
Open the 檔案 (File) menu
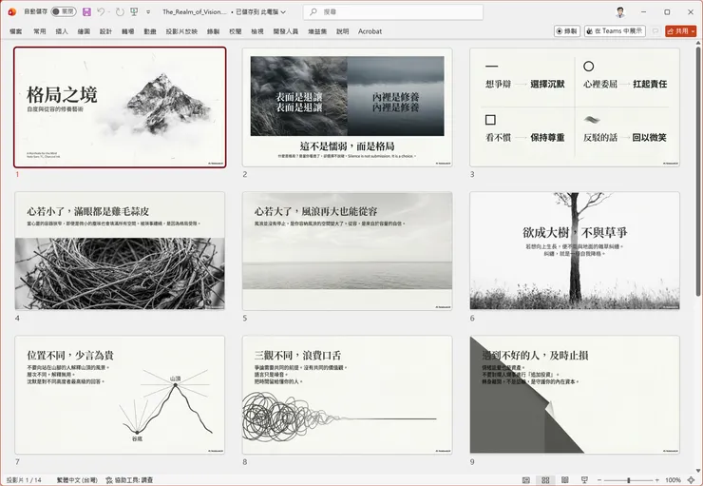click(16, 31)
